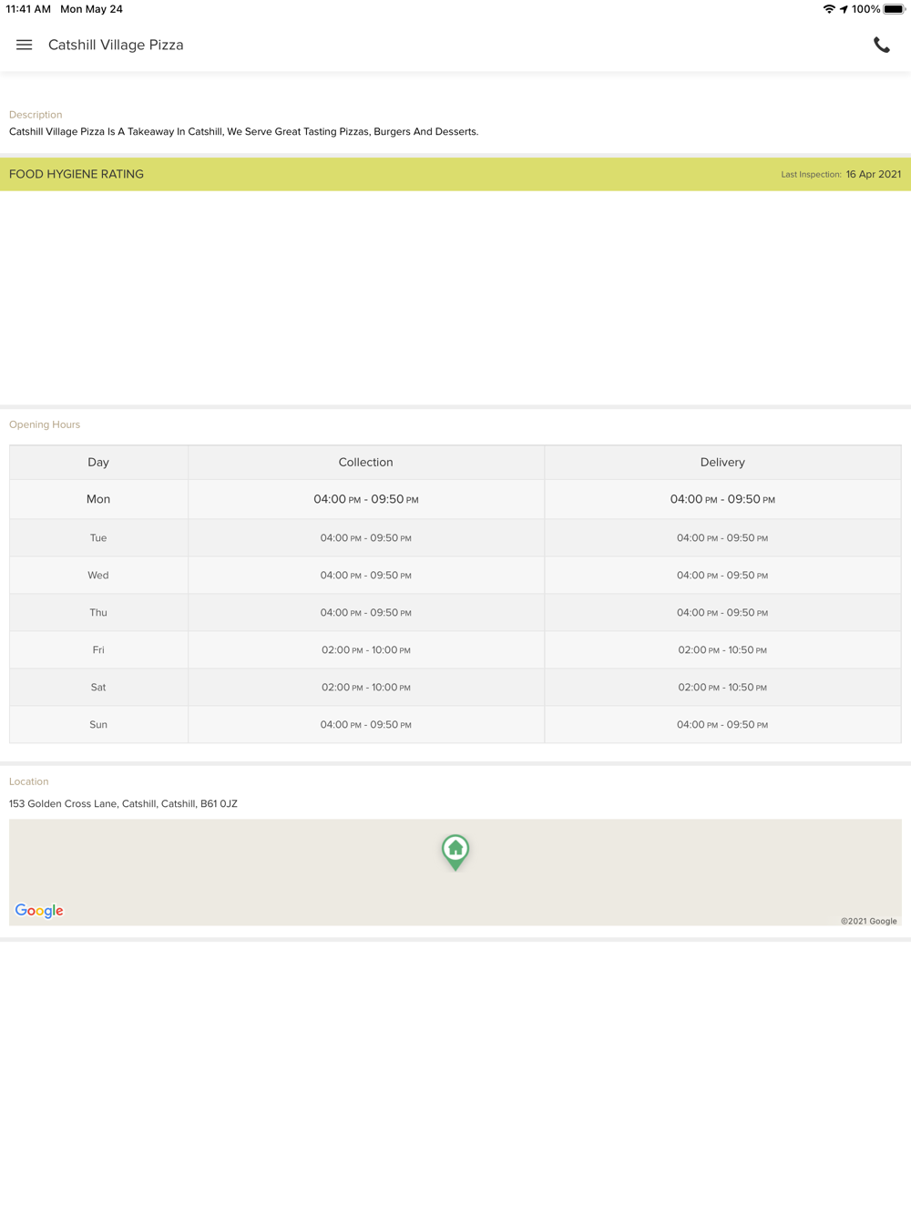
Task: Select the Sun row day cell
Action: (x=98, y=725)
